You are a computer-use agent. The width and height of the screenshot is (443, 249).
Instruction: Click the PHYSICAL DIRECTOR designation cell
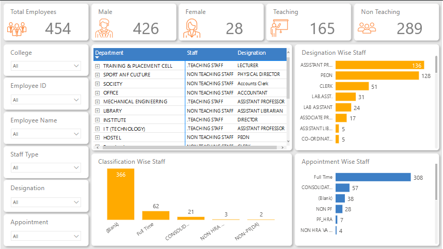[x=259, y=74]
